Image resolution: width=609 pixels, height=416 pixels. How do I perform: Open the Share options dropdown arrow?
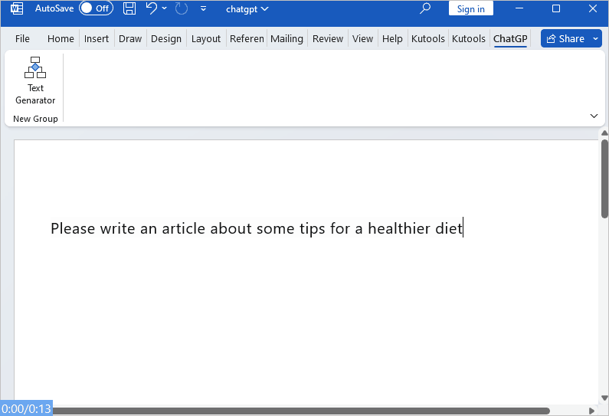pos(596,39)
